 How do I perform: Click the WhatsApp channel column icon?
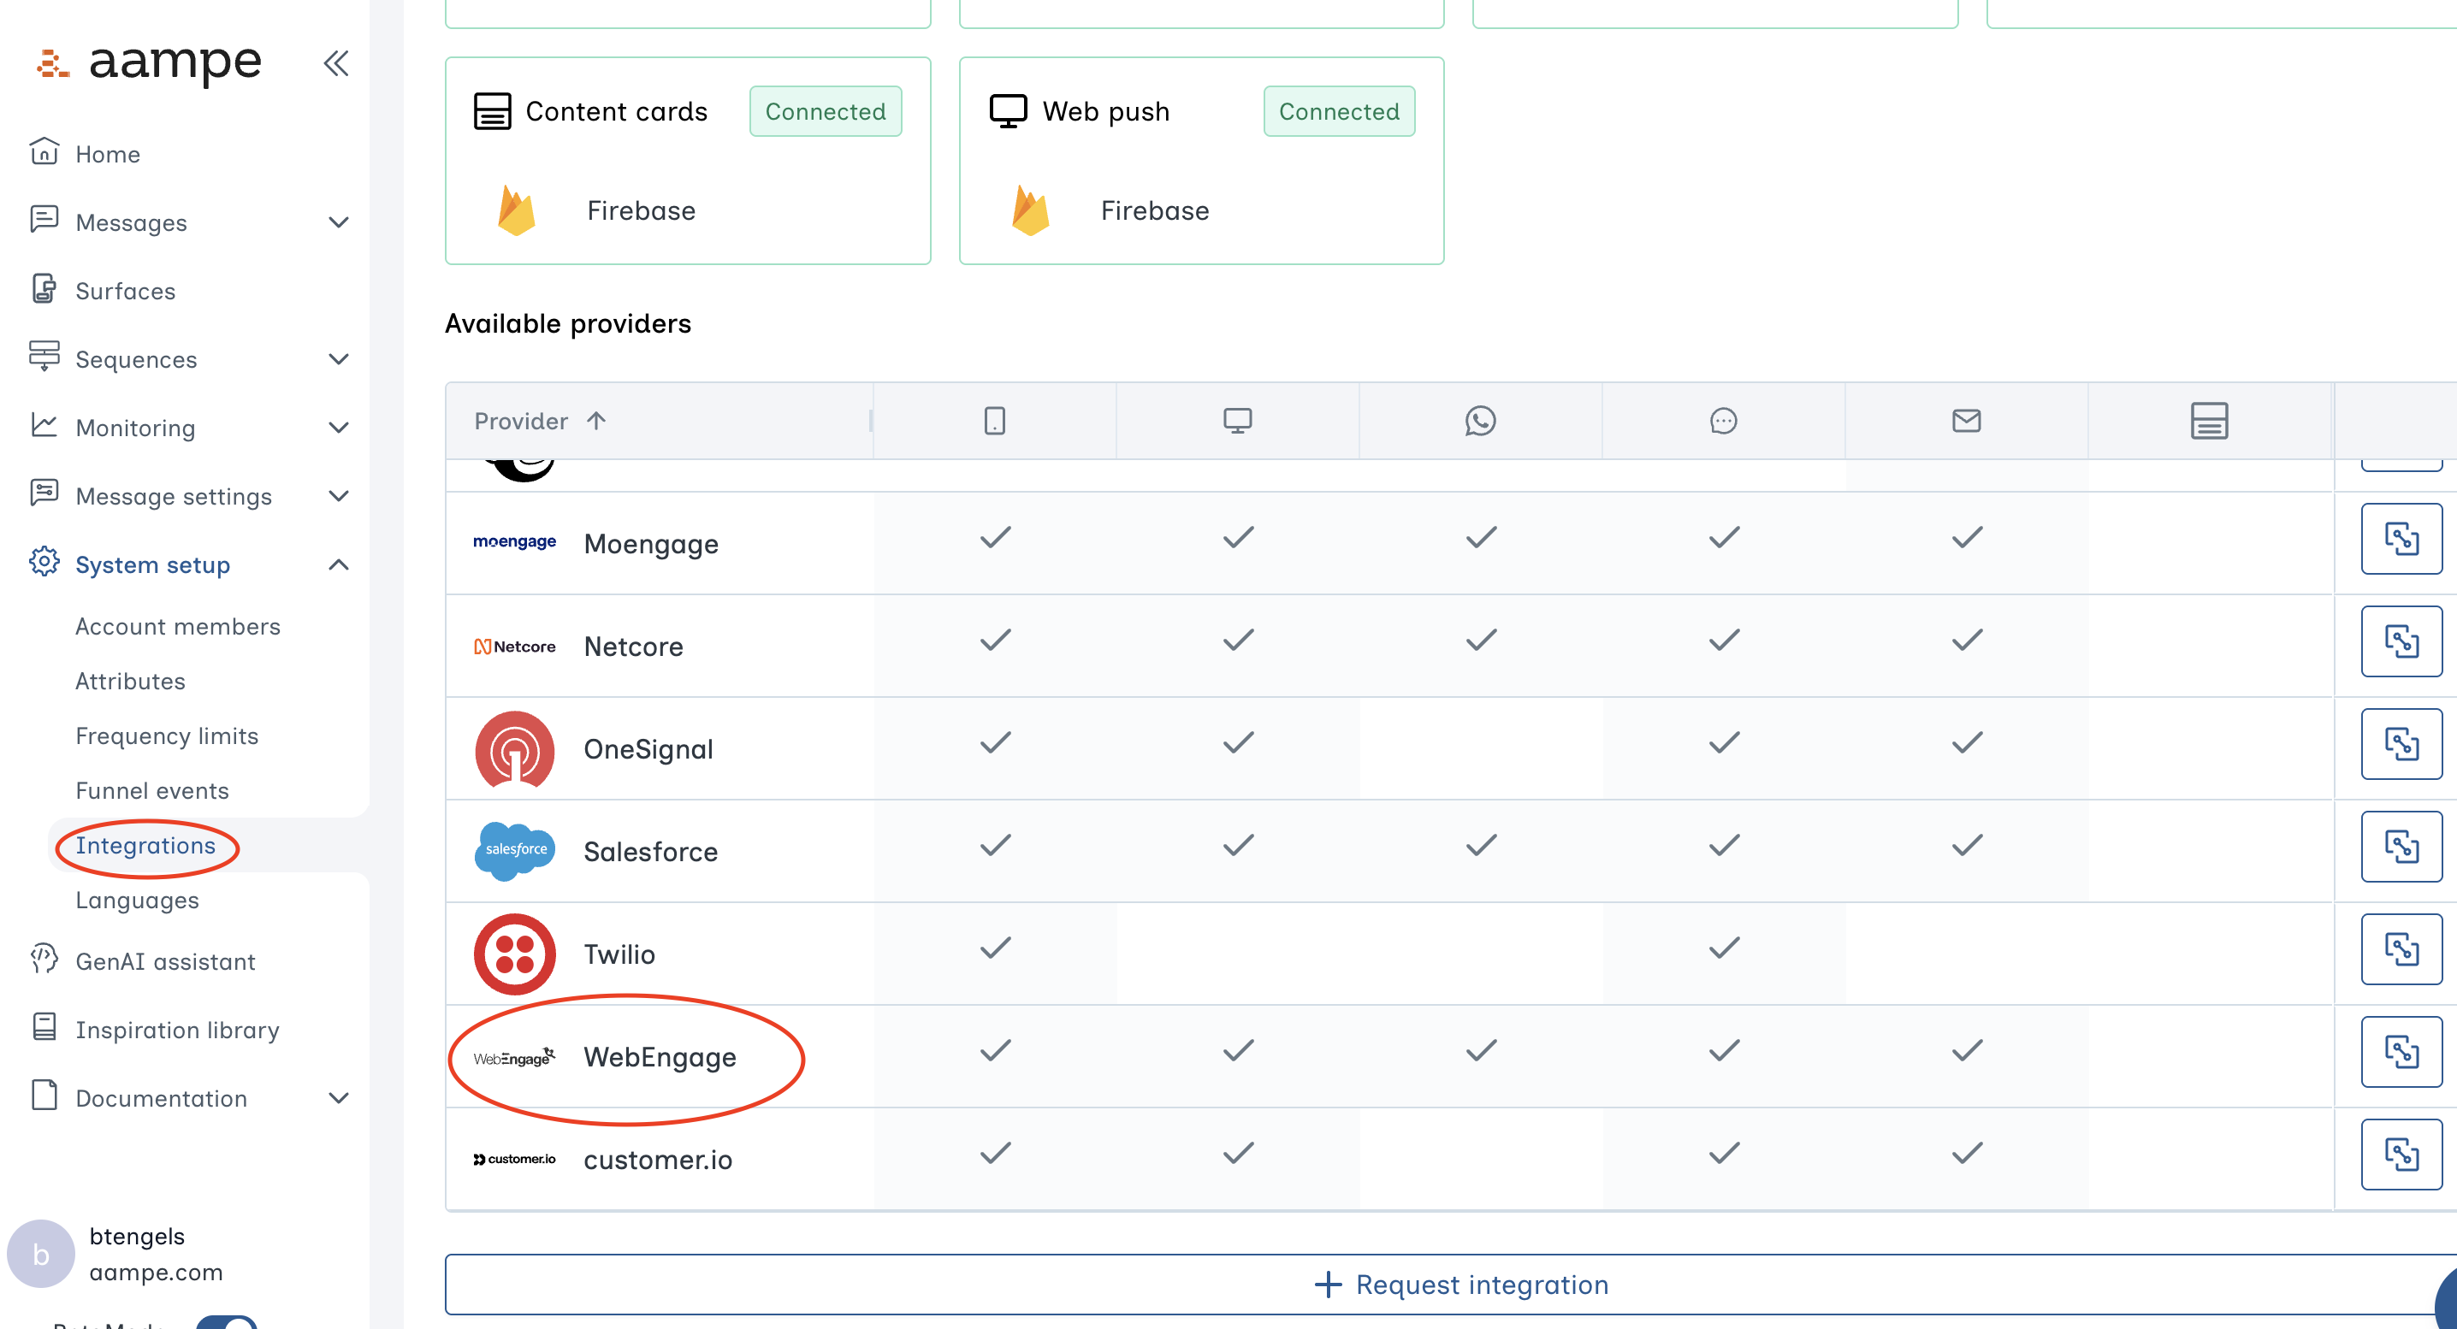click(x=1479, y=421)
